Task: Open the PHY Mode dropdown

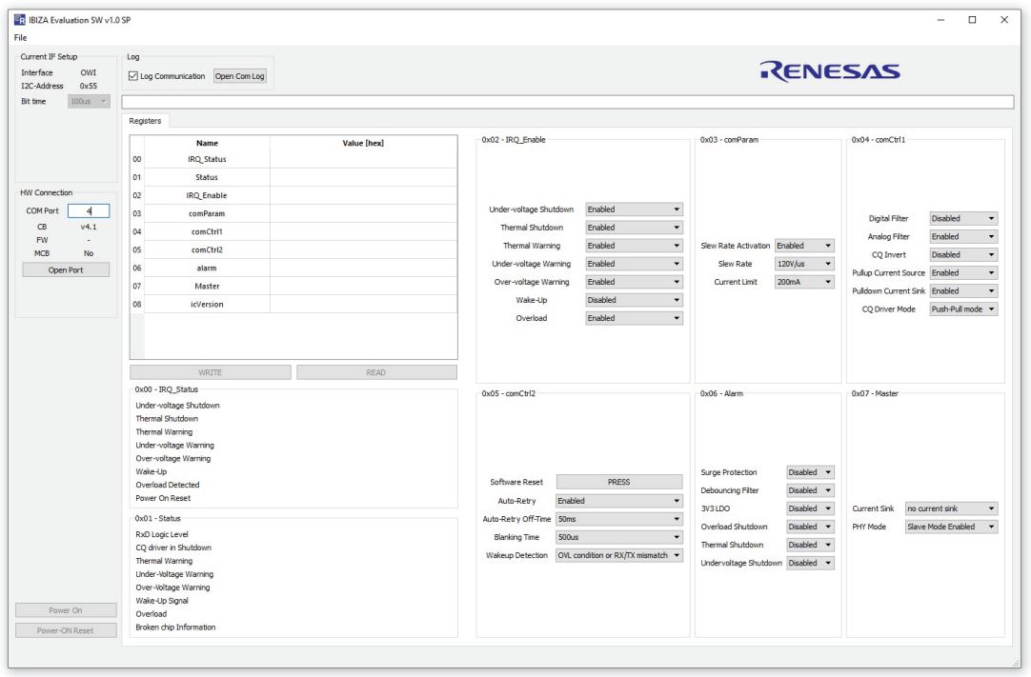Action: [x=951, y=527]
